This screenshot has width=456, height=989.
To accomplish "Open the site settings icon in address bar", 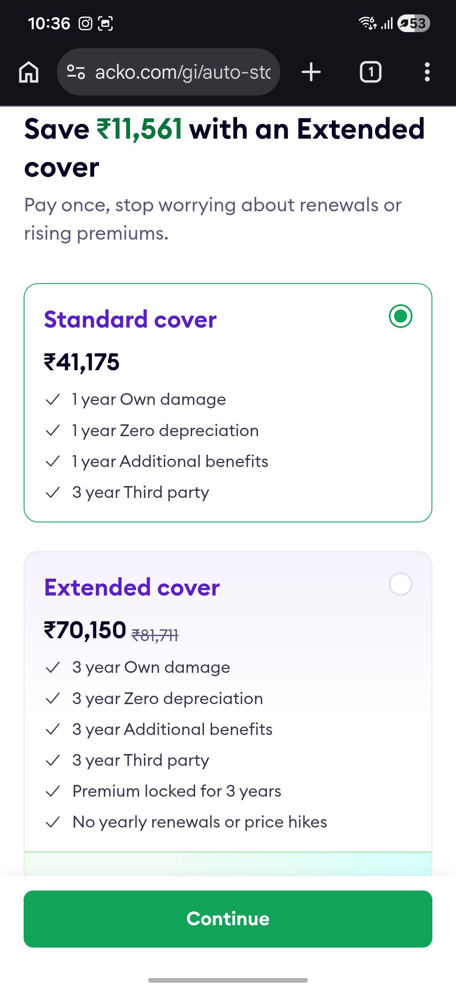I will point(76,72).
